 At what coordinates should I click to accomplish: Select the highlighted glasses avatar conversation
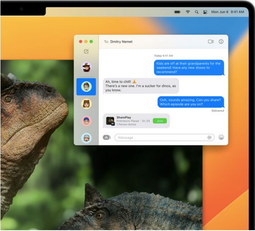pos(86,87)
